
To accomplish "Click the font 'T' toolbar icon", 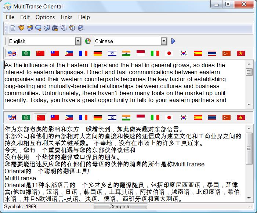I will [x=47, y=28].
